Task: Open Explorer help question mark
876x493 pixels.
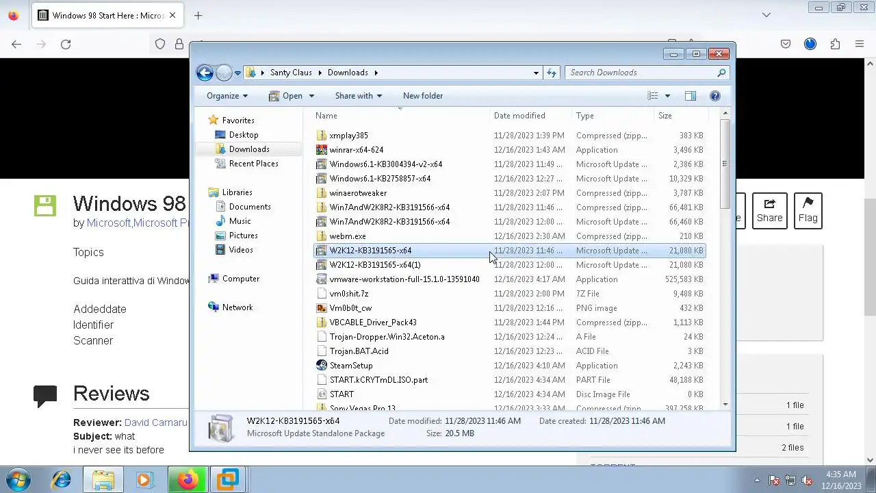Action: click(x=715, y=96)
